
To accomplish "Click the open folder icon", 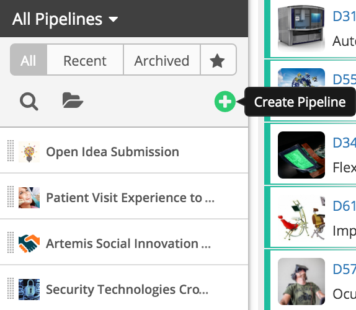I will [x=73, y=100].
